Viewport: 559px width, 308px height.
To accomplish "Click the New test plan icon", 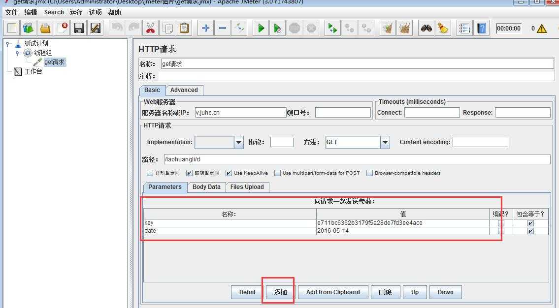I will pyautogui.click(x=12, y=28).
